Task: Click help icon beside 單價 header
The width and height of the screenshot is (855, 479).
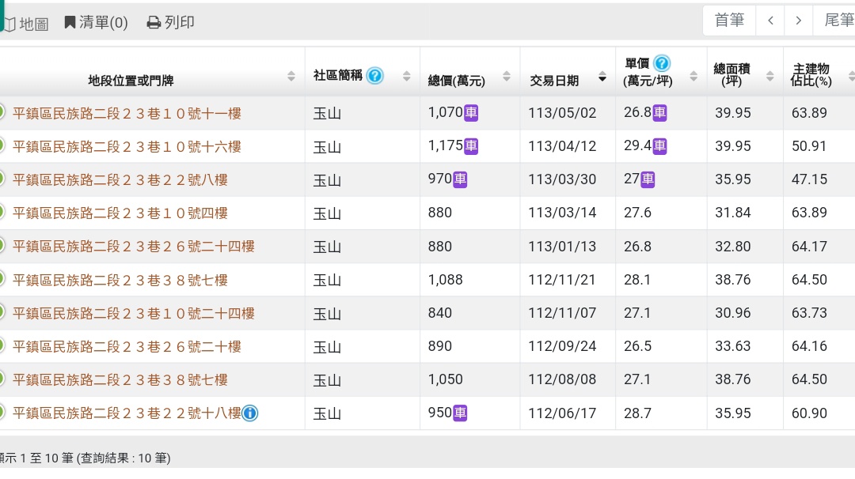Action: (662, 63)
